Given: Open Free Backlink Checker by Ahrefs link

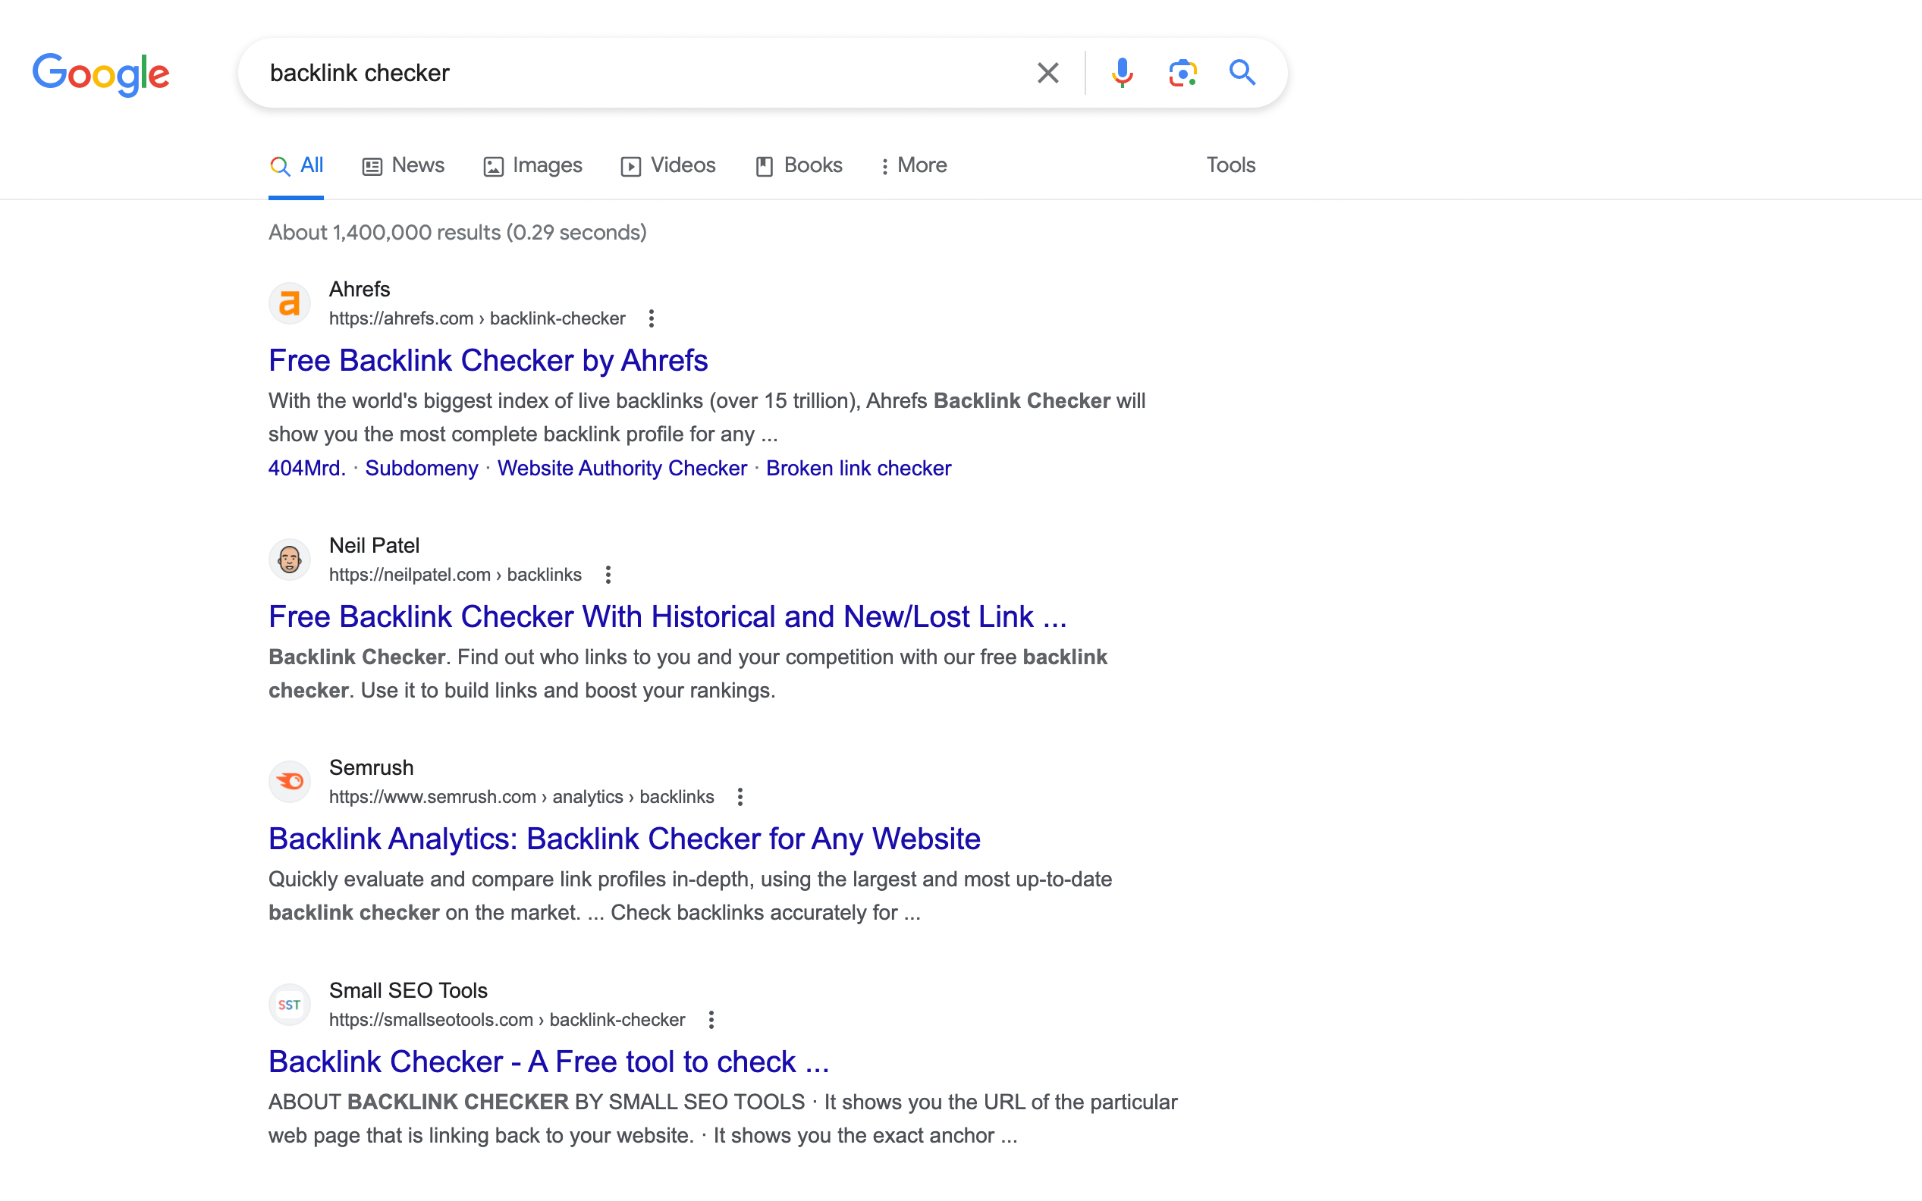Looking at the screenshot, I should click(488, 361).
